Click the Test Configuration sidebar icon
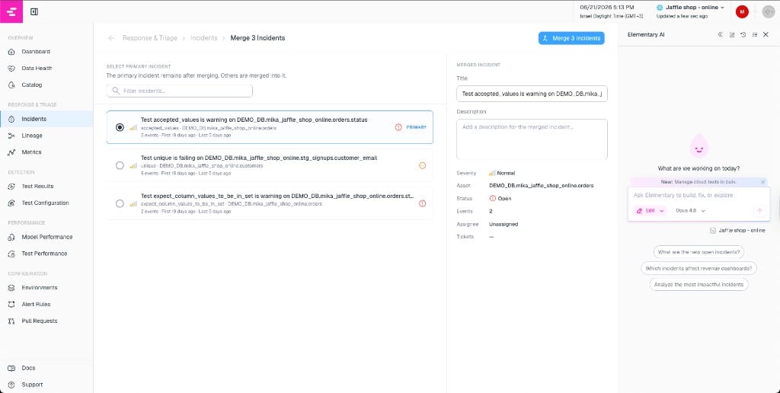Image resolution: width=780 pixels, height=393 pixels. [x=11, y=203]
